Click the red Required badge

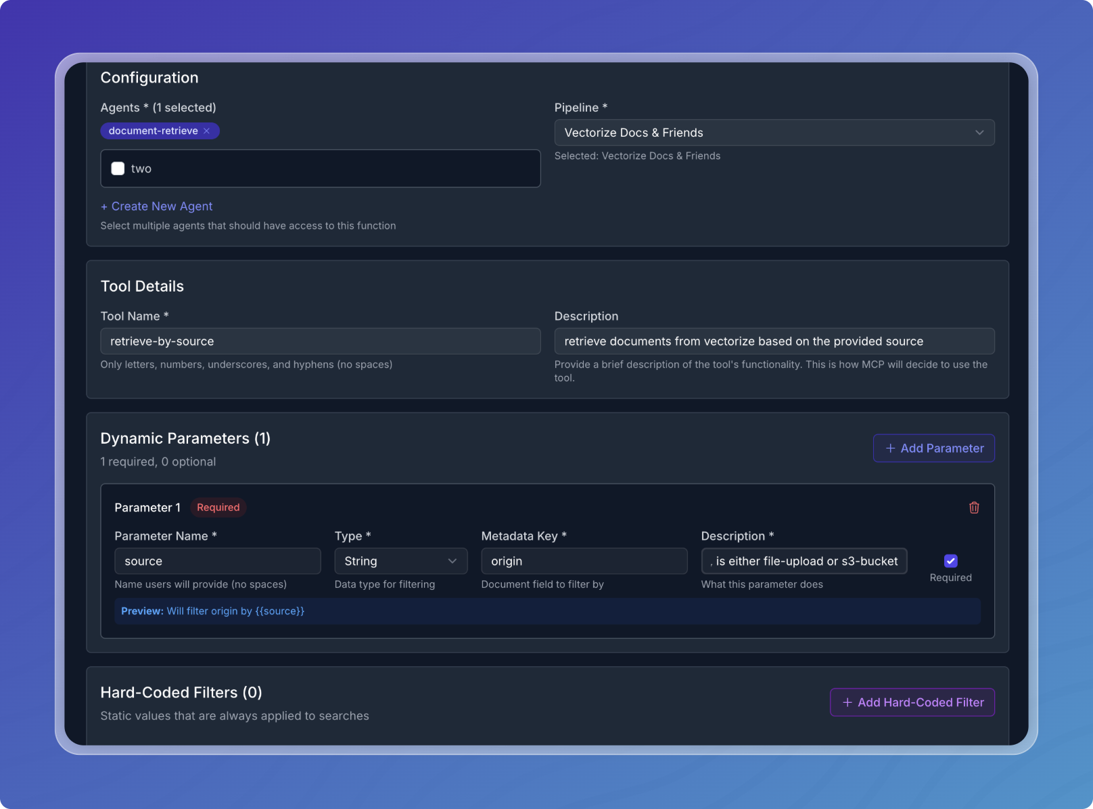pos(218,507)
